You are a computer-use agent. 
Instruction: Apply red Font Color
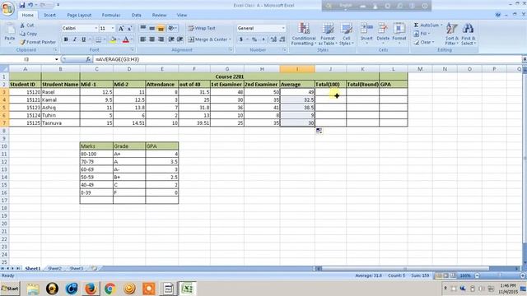click(126, 39)
